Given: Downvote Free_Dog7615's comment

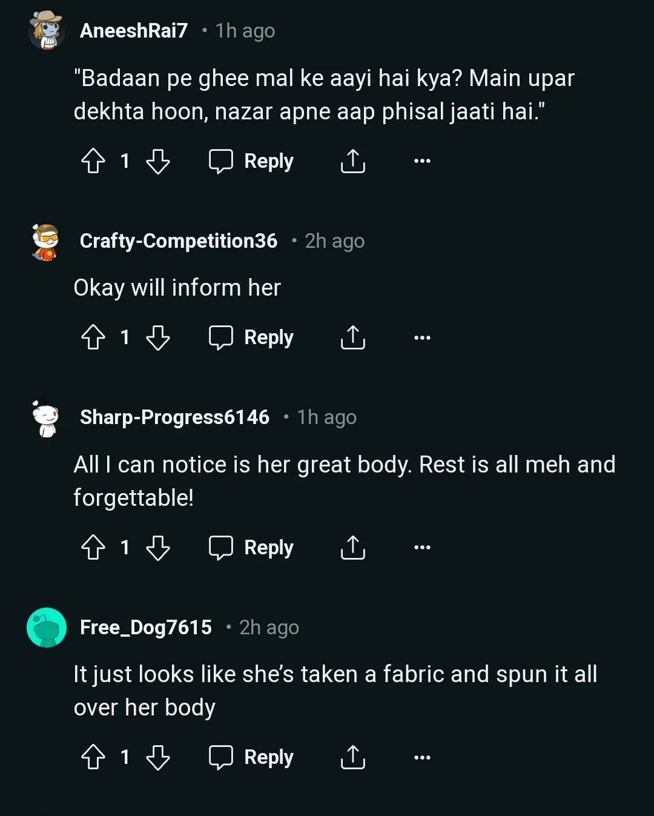Looking at the screenshot, I should click(158, 757).
